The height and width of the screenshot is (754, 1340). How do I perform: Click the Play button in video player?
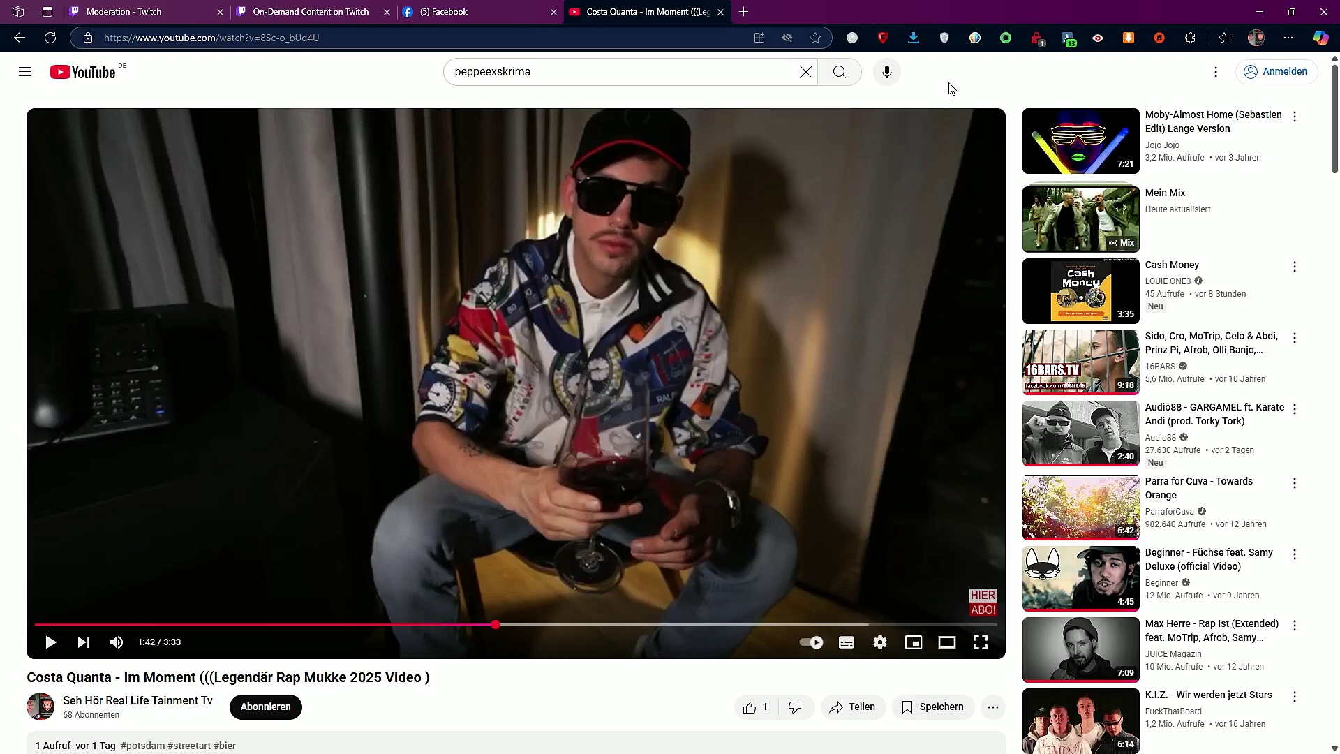click(x=50, y=642)
